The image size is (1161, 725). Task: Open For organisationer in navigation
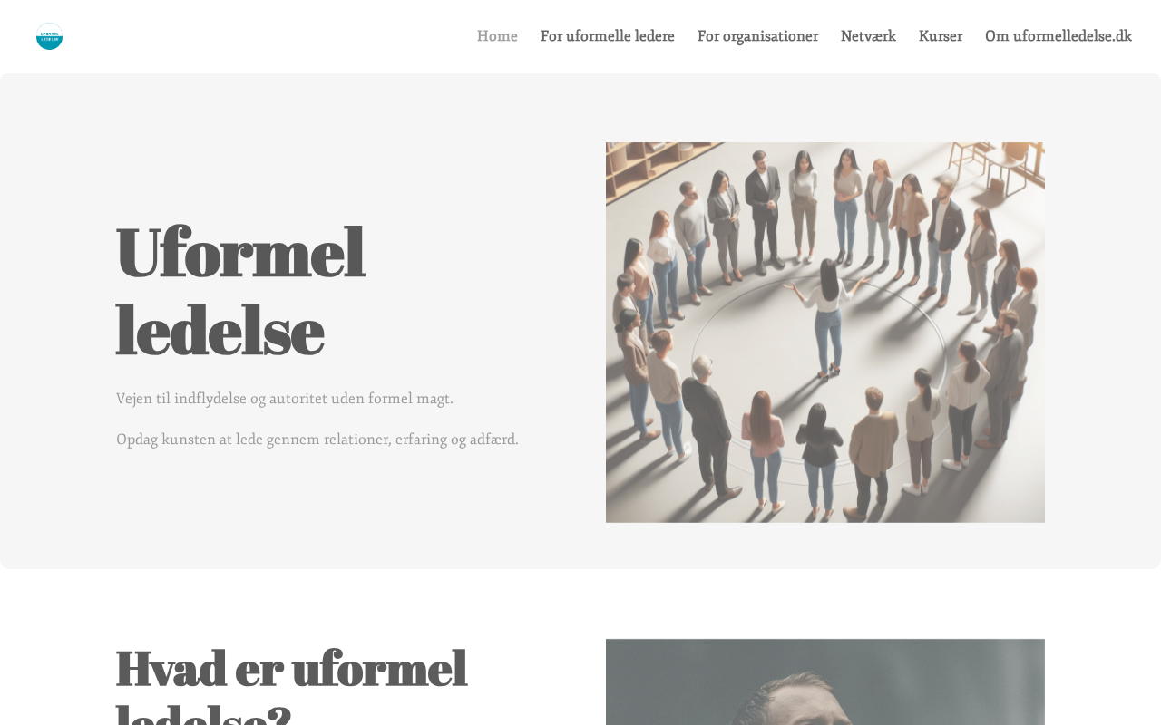click(x=757, y=36)
